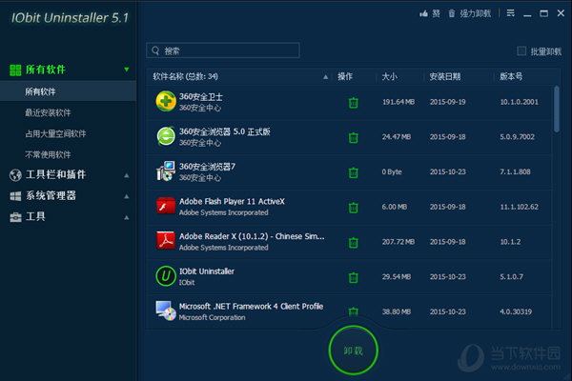The width and height of the screenshot is (572, 381).
Task: Click the Adobe Flash Player red icon
Action: 166,206
